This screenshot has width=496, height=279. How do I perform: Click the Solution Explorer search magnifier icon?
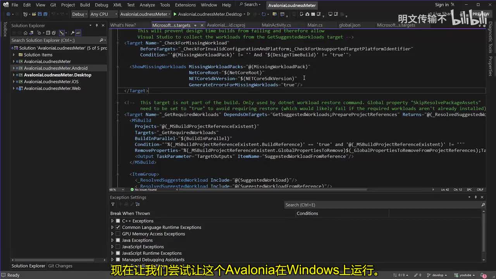pyautogui.click(x=101, y=40)
